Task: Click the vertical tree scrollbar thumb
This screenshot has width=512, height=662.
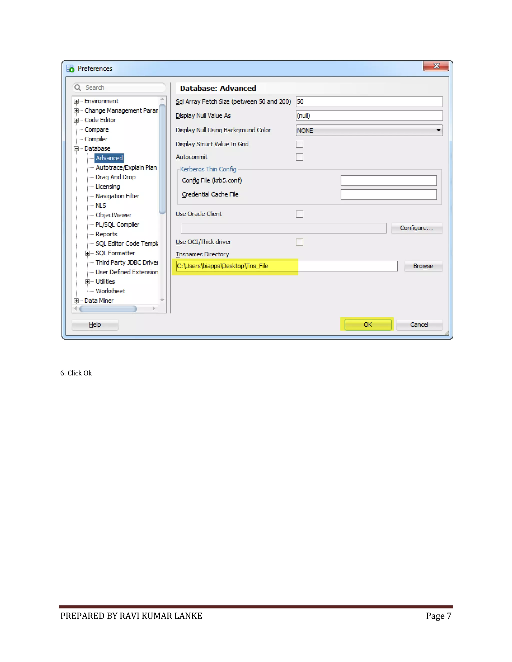Action: pyautogui.click(x=162, y=159)
